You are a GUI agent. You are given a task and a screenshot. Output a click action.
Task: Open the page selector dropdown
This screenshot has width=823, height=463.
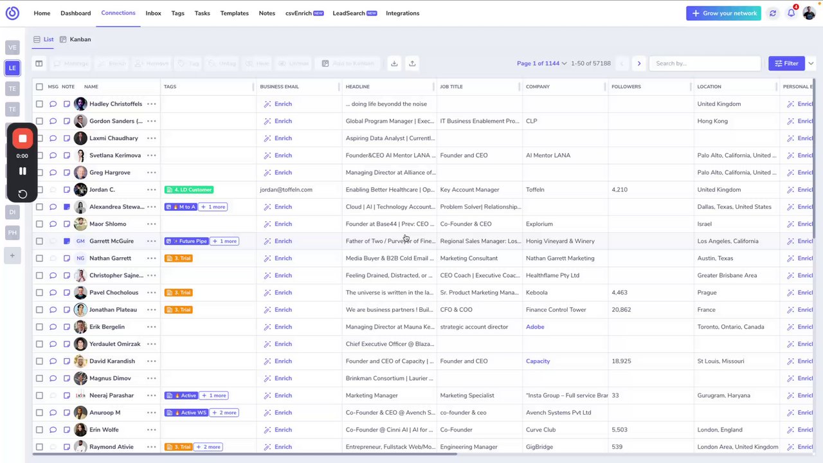(x=542, y=63)
